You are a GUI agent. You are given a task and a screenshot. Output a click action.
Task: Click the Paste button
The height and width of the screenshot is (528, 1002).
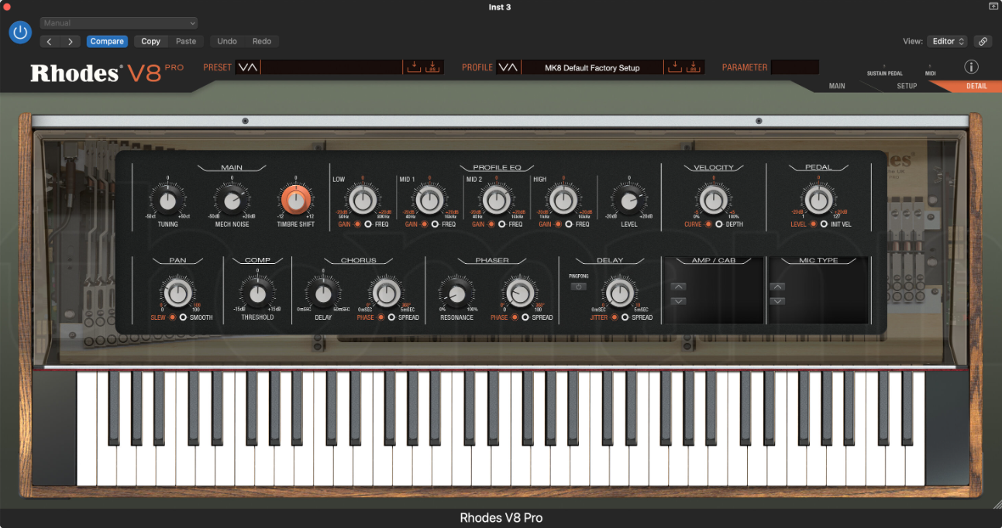tap(186, 42)
